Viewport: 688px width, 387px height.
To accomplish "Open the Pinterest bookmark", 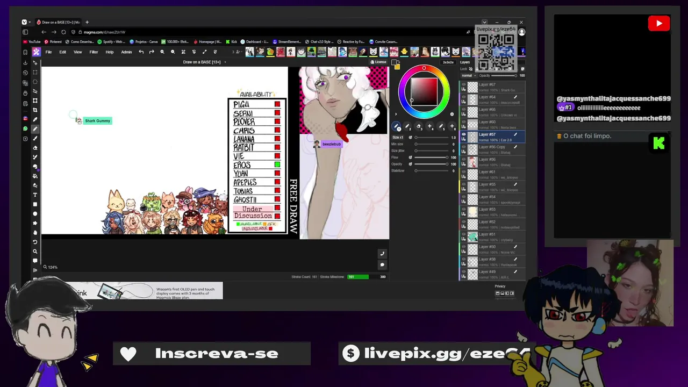I will coord(53,41).
